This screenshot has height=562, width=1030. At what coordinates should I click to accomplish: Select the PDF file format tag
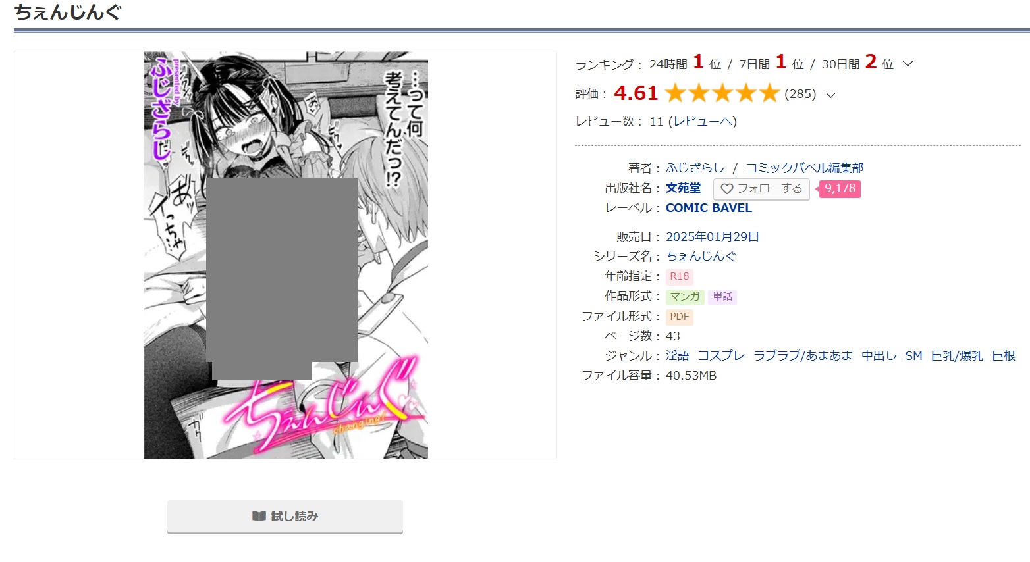(x=680, y=317)
